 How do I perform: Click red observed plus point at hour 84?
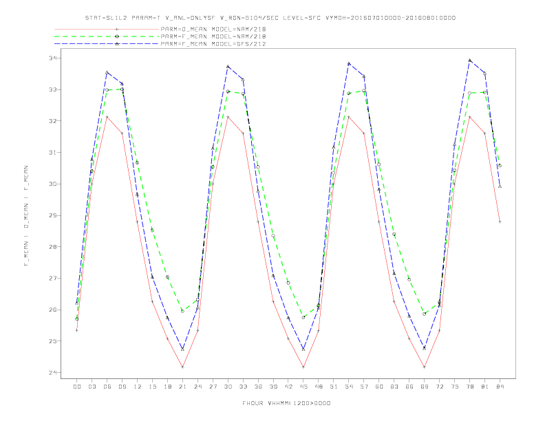click(x=500, y=222)
